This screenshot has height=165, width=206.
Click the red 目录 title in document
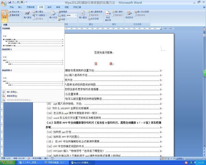[104, 64]
